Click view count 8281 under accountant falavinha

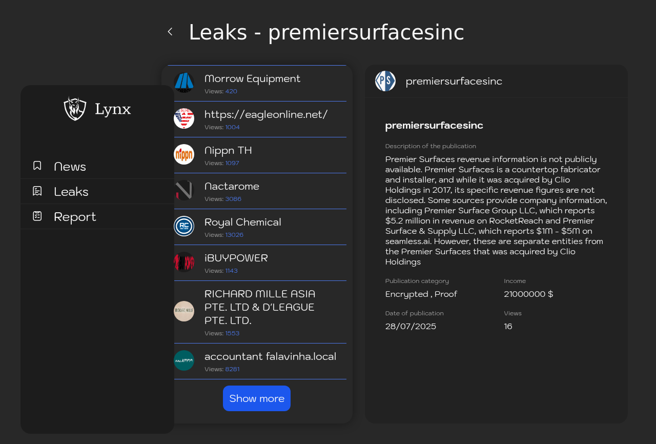click(x=232, y=369)
